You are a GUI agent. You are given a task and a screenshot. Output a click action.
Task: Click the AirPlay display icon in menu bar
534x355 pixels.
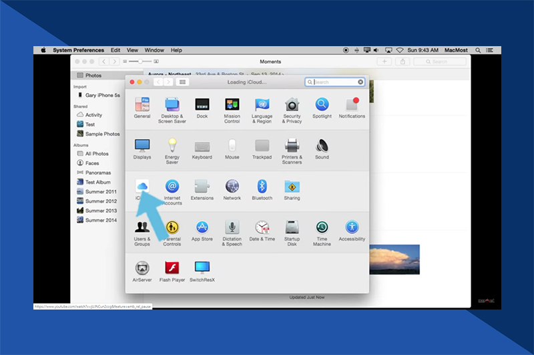coord(388,50)
